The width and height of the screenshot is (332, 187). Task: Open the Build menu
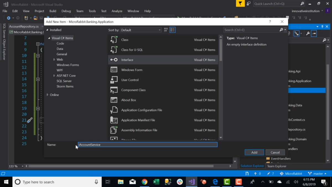coord(53,11)
